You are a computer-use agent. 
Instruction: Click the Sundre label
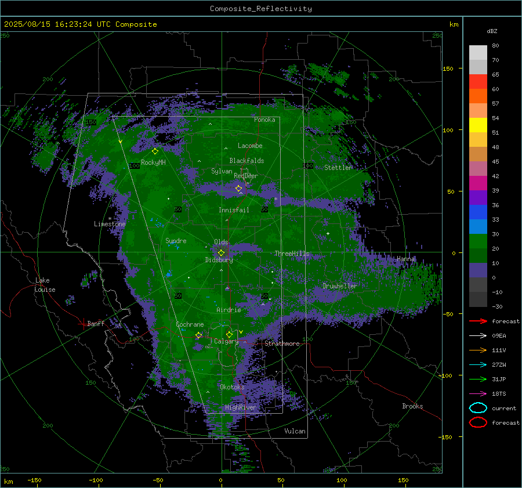(176, 241)
